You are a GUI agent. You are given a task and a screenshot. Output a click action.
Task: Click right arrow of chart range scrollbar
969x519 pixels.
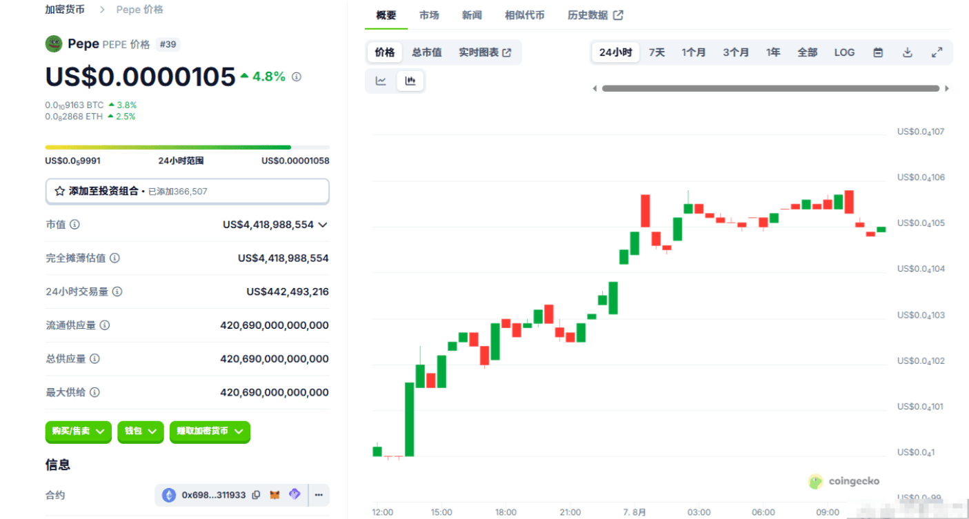click(947, 88)
